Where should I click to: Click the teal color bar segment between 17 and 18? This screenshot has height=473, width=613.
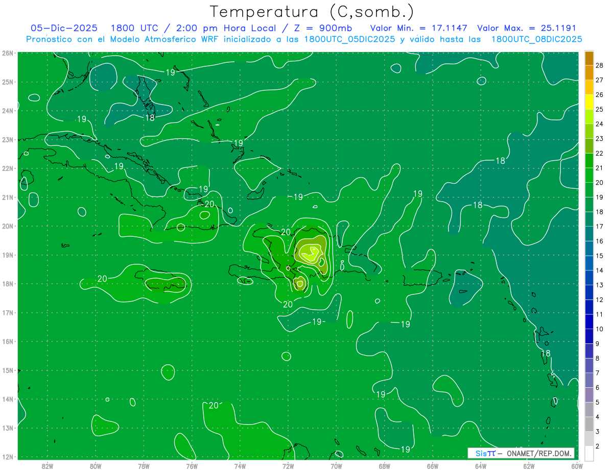(589, 219)
